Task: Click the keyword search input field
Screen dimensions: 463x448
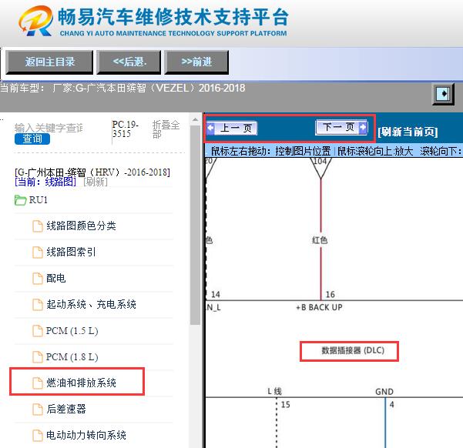Action: coord(49,128)
